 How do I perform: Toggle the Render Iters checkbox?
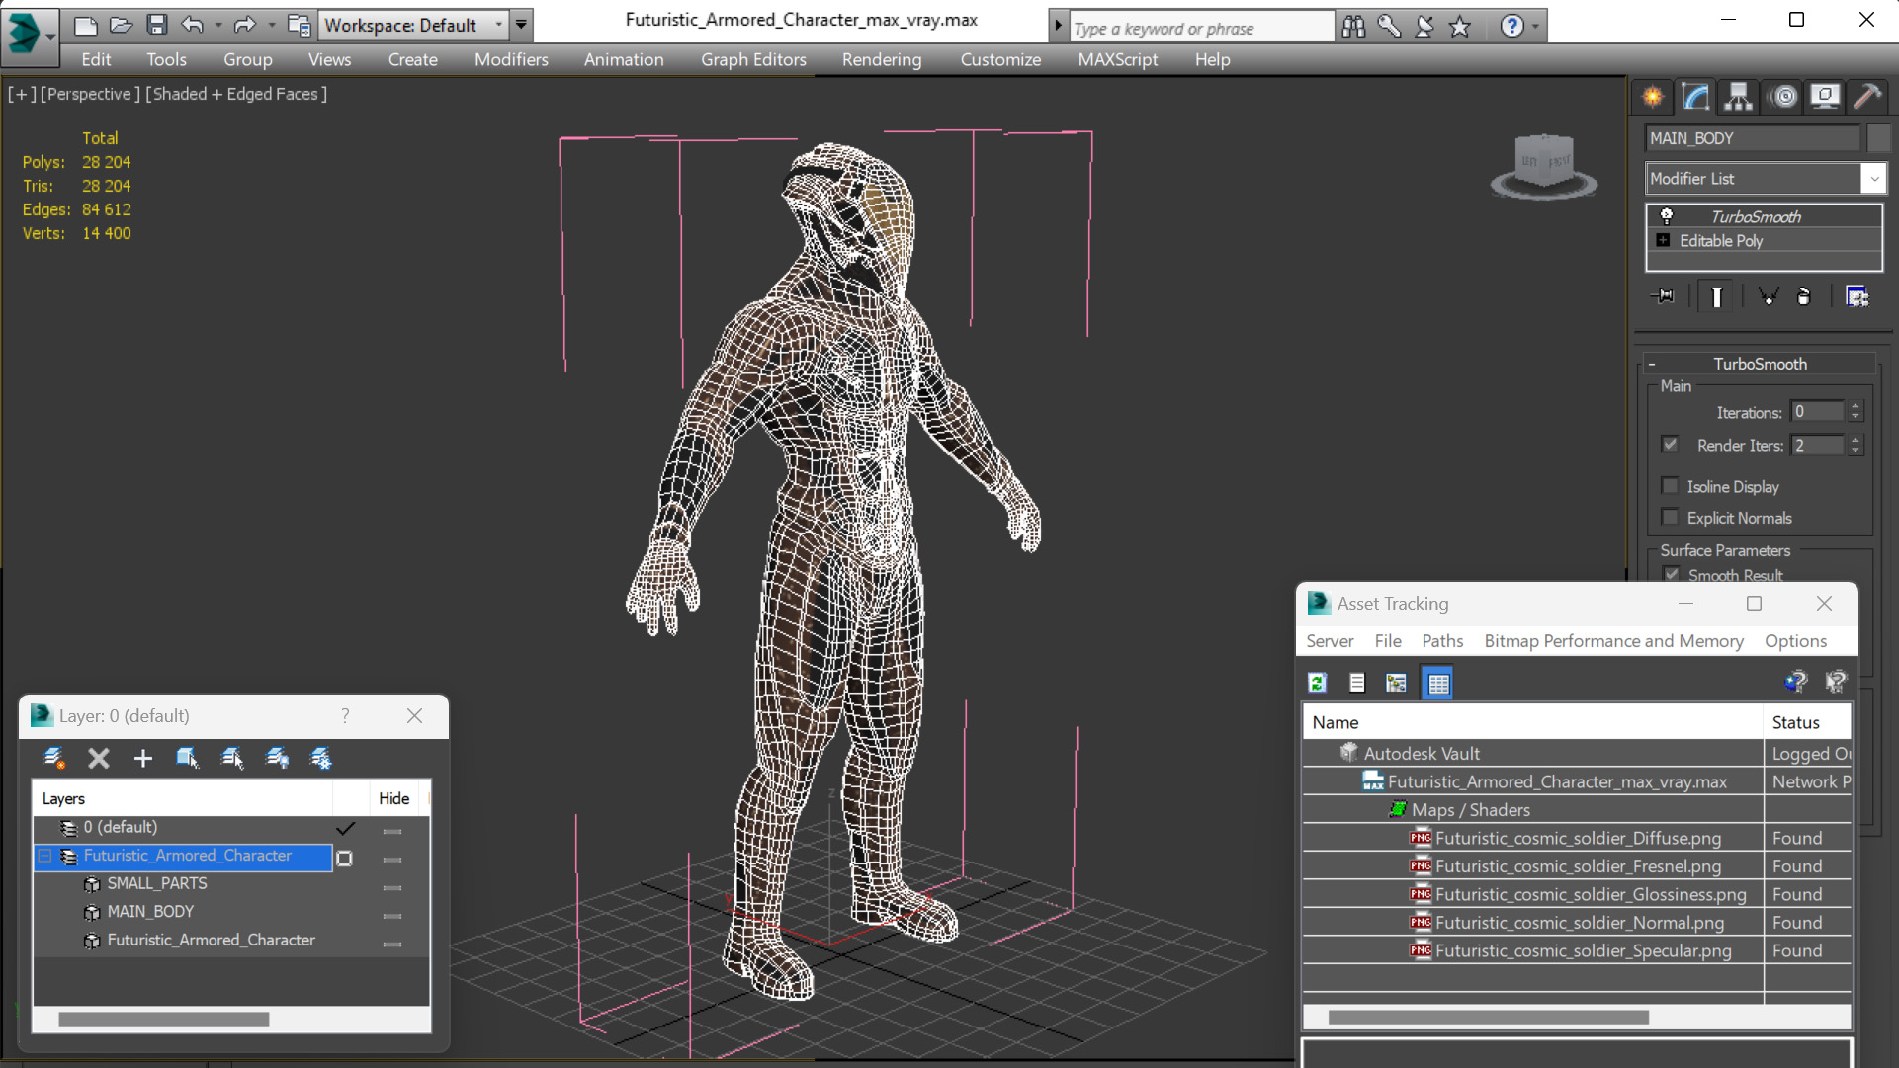[1671, 445]
